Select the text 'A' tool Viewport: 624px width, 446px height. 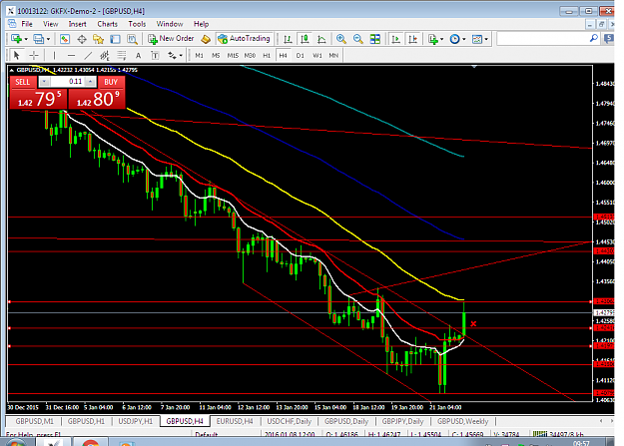click(138, 56)
